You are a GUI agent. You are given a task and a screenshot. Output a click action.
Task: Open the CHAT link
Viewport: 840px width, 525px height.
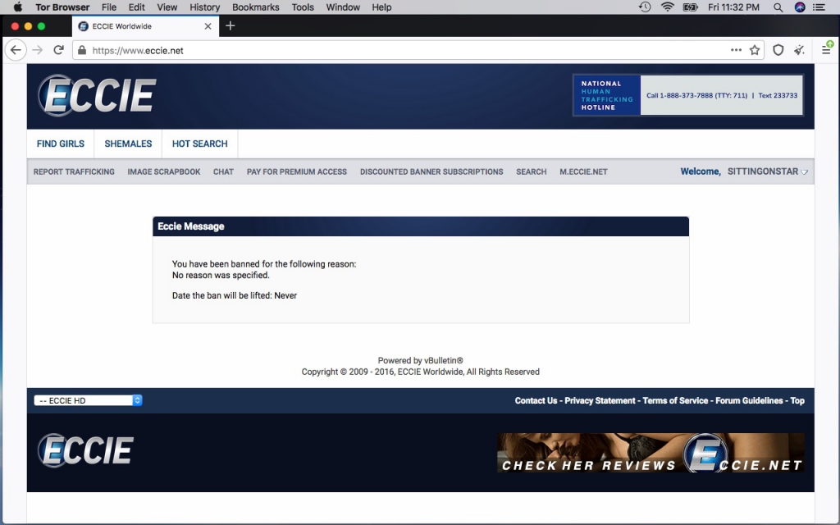223,171
